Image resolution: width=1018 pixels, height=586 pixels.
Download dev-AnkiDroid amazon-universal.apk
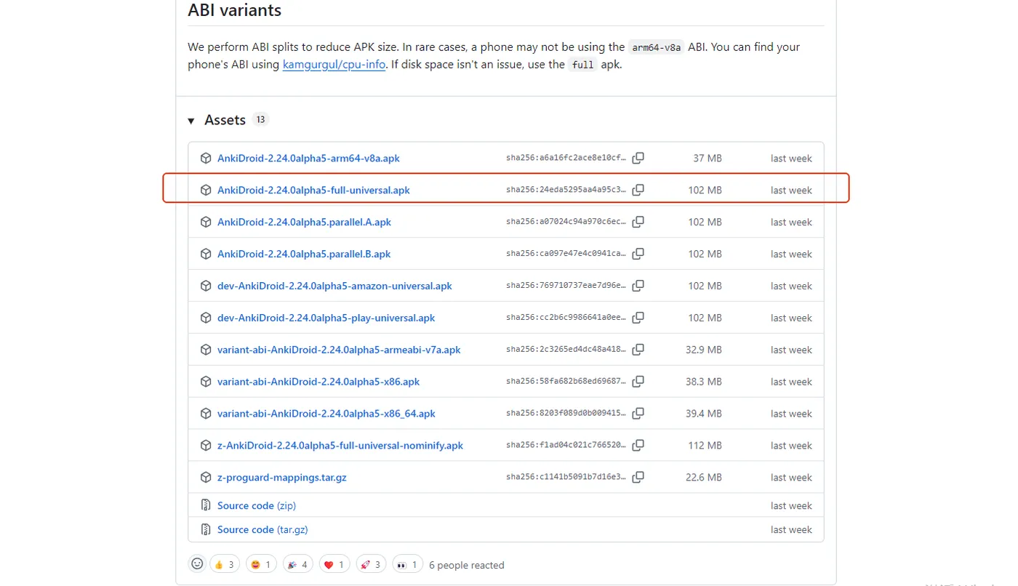click(x=334, y=286)
